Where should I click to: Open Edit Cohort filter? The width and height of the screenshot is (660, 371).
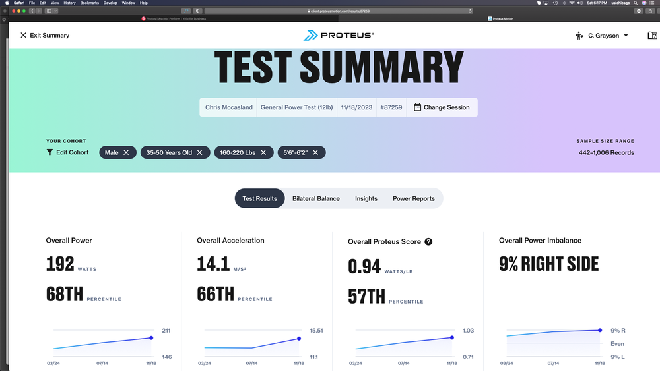[67, 152]
